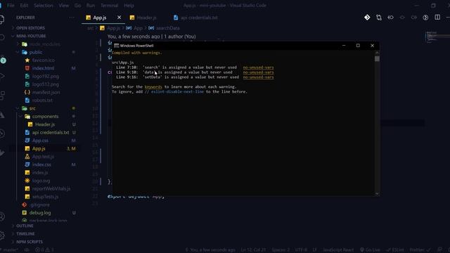Click the git source control diamond icon in editor toolbar
Image resolution: width=450 pixels, height=253 pixels.
point(367,18)
